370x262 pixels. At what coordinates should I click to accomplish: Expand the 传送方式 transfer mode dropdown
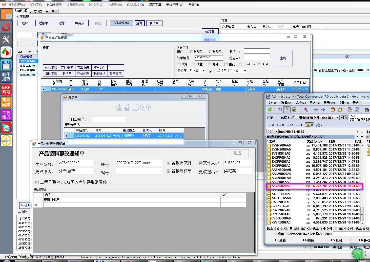pos(337,118)
